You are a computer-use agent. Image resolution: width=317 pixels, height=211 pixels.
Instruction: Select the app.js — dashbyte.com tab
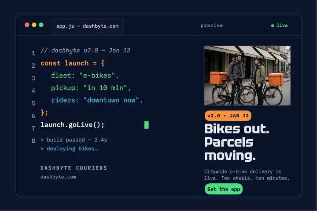88,27
